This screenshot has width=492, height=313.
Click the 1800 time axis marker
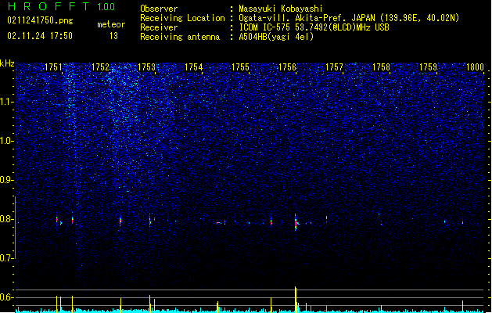475,67
